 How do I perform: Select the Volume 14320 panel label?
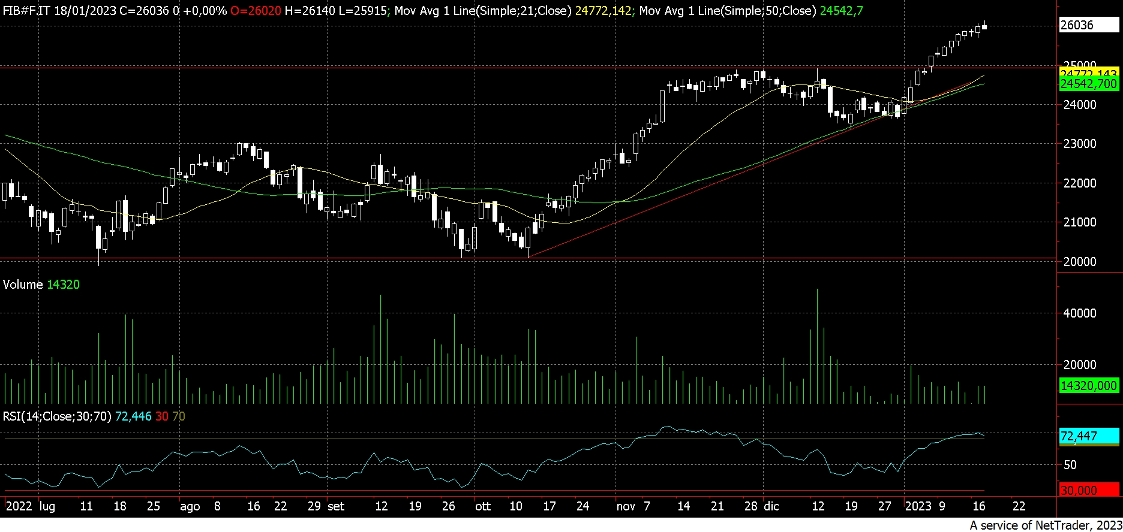[x=41, y=285]
